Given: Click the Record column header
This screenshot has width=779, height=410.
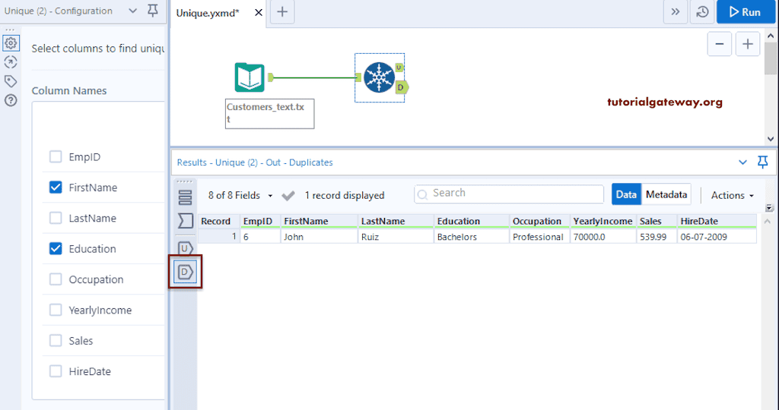Looking at the screenshot, I should 218,221.
